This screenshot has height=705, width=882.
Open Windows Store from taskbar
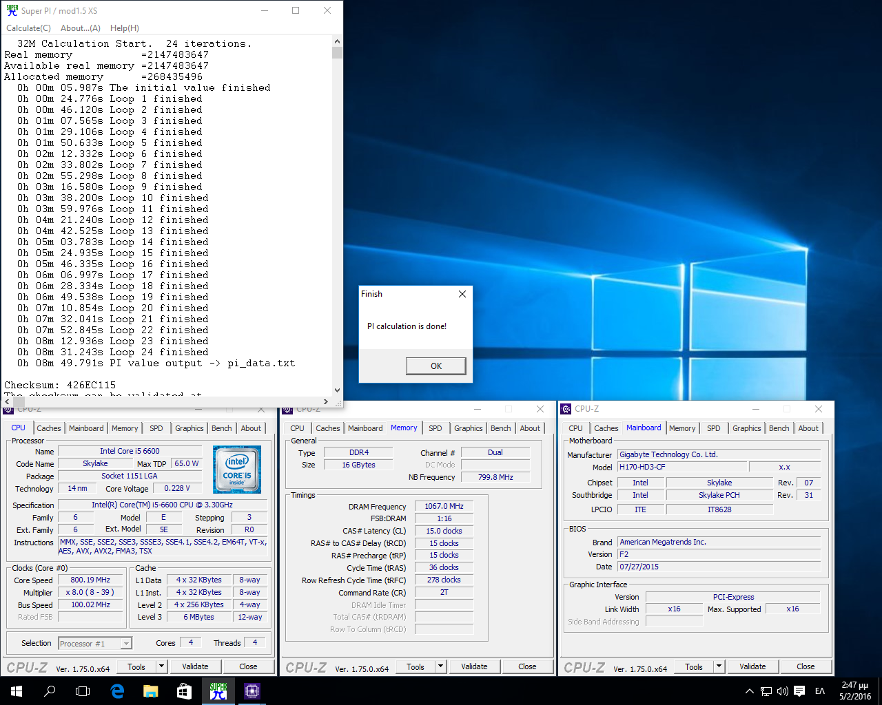(x=184, y=691)
